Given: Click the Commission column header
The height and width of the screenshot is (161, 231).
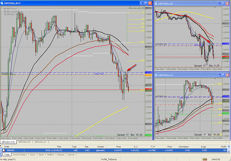Looking at the screenshot, I should 181,147.
